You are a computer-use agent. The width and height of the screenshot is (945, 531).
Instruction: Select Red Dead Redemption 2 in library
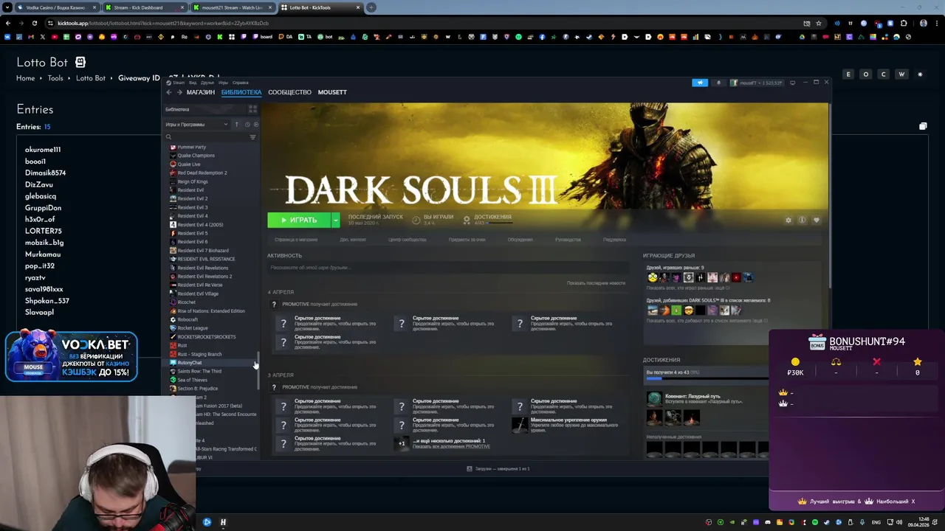tap(202, 173)
